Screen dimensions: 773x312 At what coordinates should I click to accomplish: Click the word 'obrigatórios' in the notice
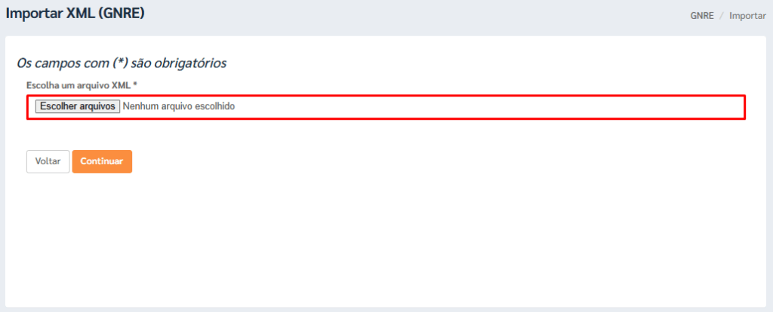(192, 63)
